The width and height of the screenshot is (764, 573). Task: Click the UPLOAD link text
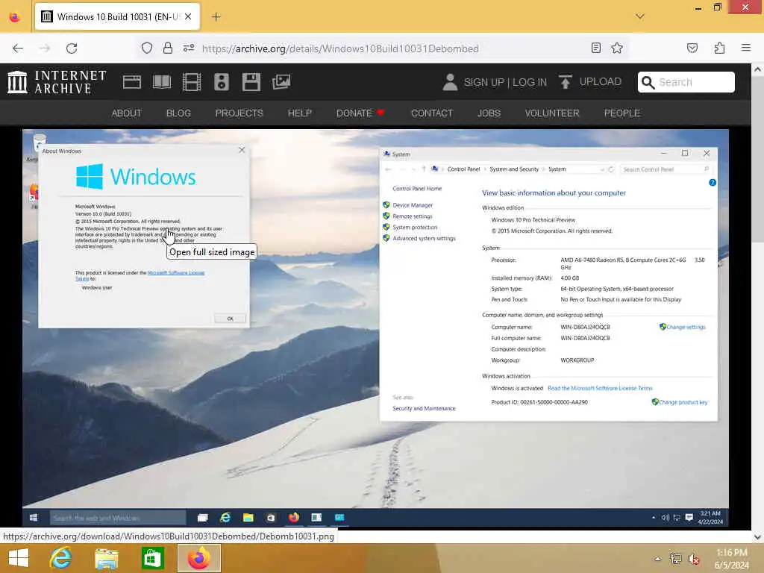point(601,82)
